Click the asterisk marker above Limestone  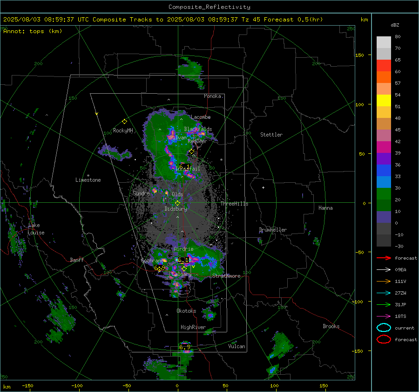tap(88, 176)
